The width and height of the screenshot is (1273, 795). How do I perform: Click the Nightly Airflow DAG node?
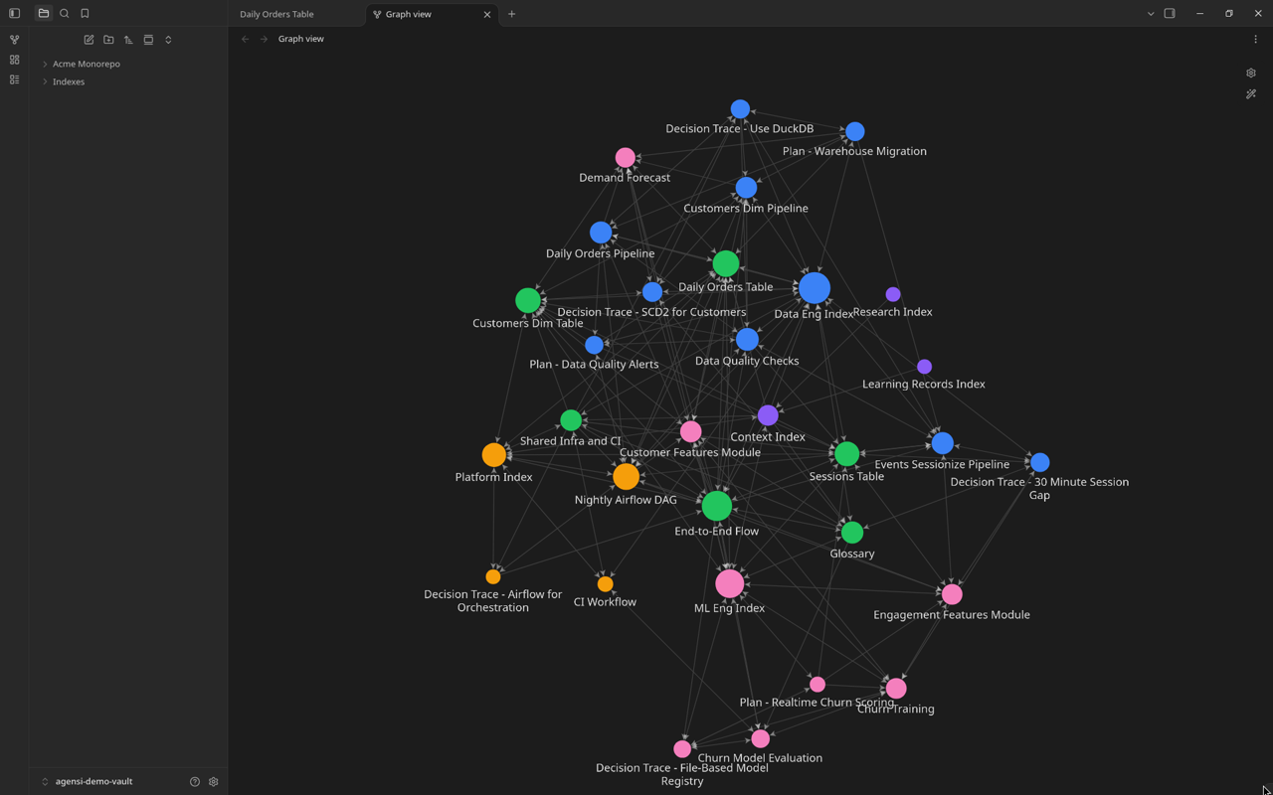626,476
